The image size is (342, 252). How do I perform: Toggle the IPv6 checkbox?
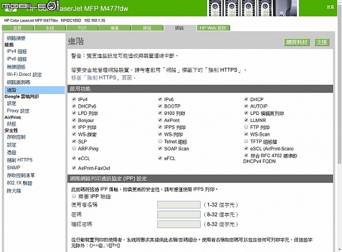click(160, 99)
